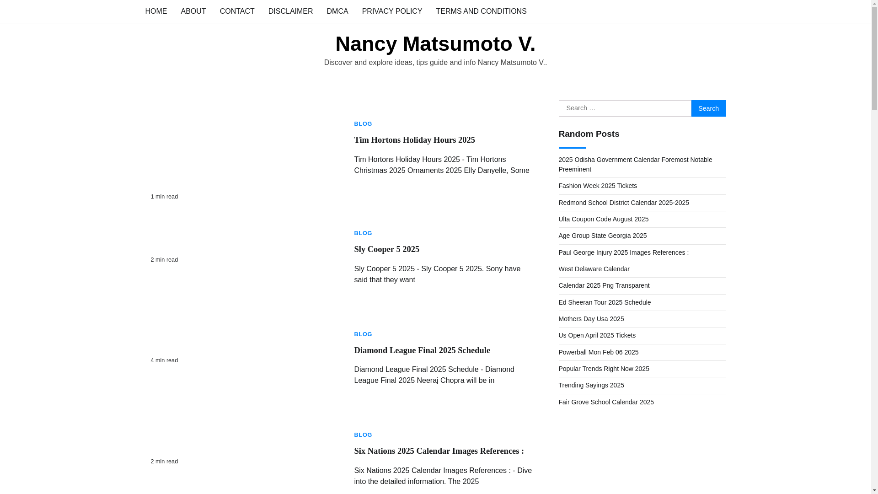The image size is (878, 494).
Task: Open Powerball Mon Feb 06 2025
Action: pyautogui.click(x=599, y=352)
